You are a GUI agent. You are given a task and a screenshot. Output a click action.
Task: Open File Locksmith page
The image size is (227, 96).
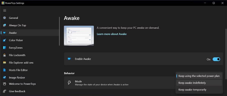click(30, 55)
